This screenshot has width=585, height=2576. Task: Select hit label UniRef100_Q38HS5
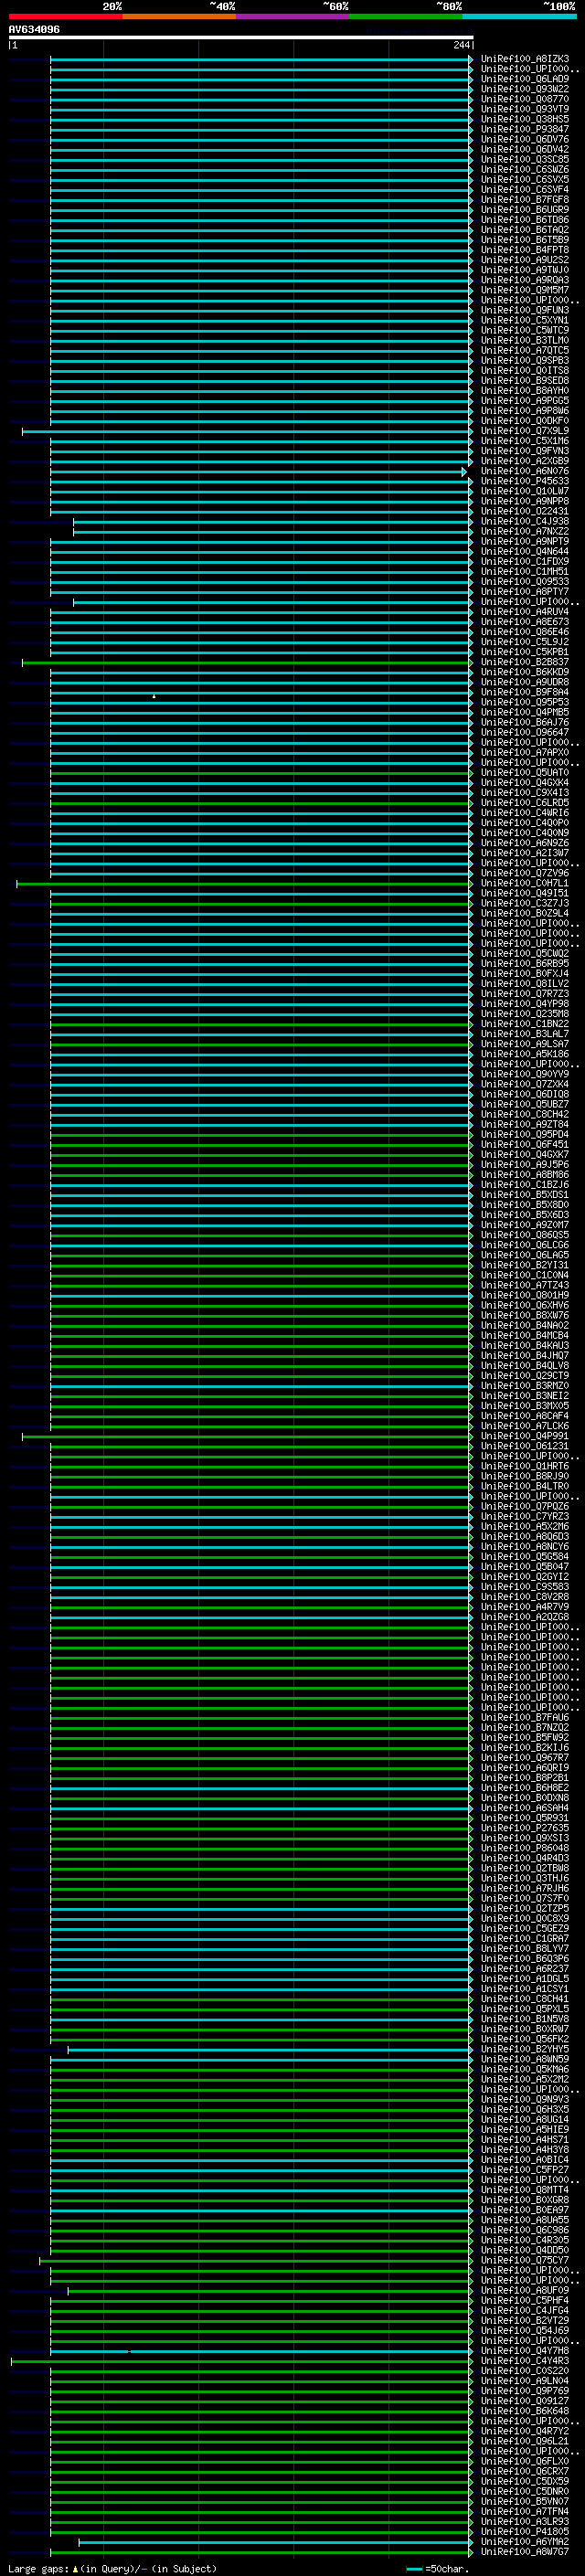tap(525, 119)
